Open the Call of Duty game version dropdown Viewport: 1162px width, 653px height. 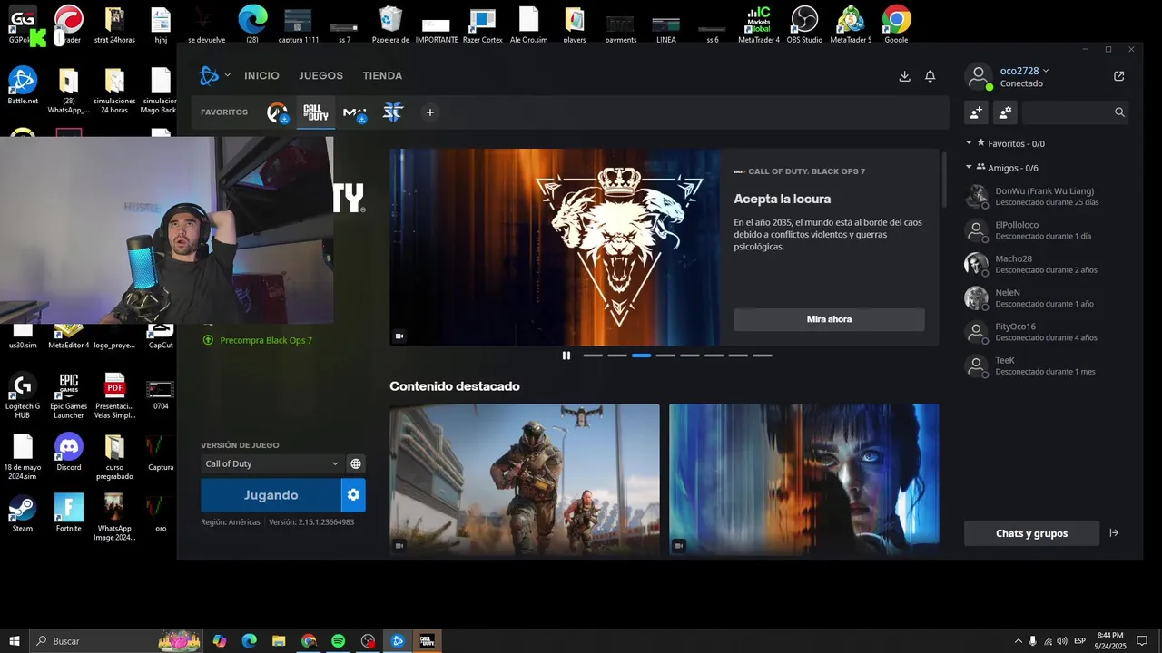[271, 463]
